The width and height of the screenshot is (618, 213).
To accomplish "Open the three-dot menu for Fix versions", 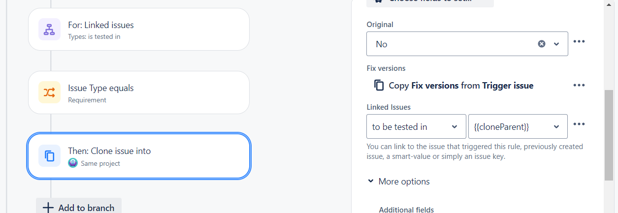I will (579, 85).
